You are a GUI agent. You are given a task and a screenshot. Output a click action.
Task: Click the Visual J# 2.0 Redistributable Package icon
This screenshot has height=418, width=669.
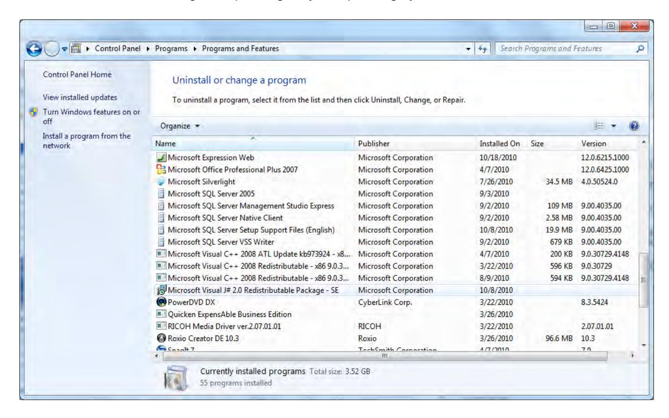(161, 290)
